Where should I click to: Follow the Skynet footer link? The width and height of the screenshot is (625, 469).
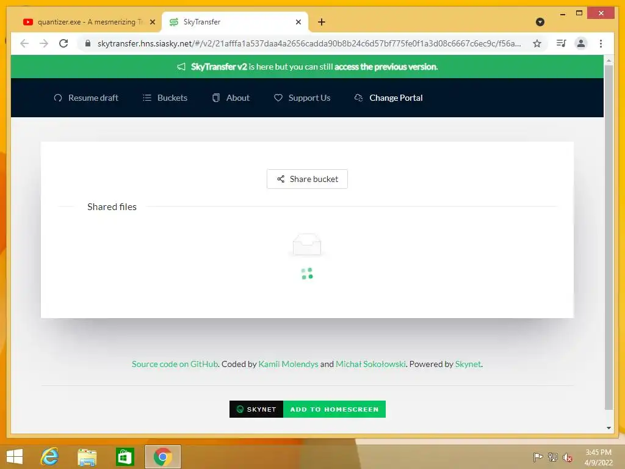click(x=468, y=364)
